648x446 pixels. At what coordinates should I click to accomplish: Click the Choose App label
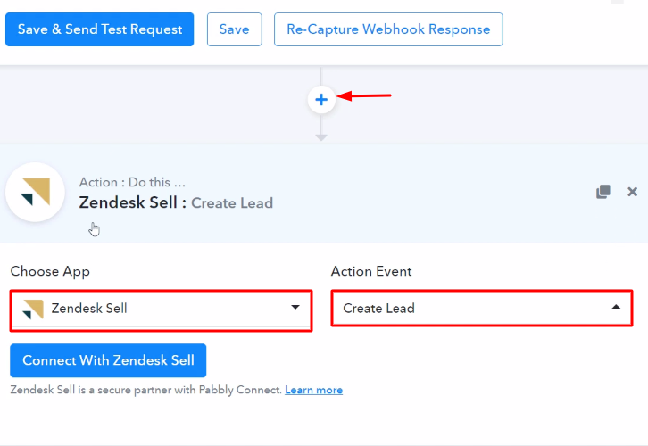50,271
